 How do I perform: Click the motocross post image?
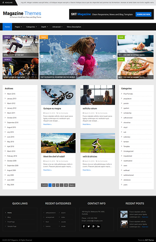[58, 95]
